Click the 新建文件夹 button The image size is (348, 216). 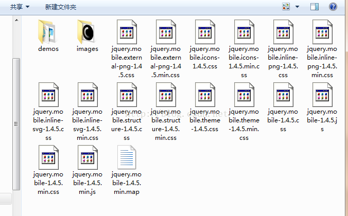(x=61, y=7)
